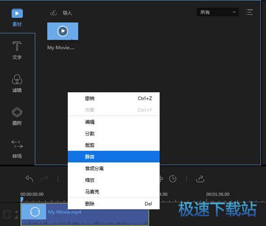This screenshot has height=226, width=266.
Task: Choose 音频分离 in context menu
Action: [114, 169]
